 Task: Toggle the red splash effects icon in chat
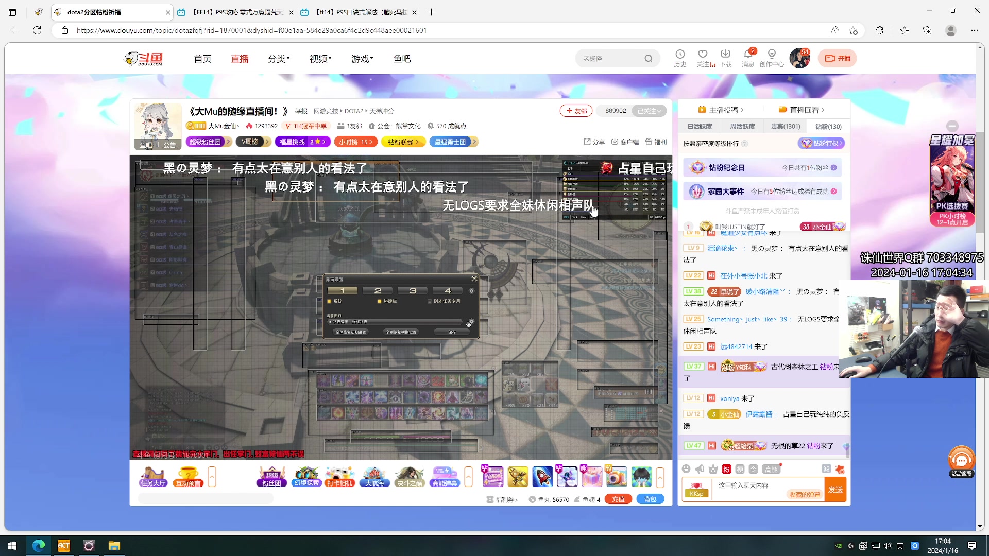tap(840, 469)
